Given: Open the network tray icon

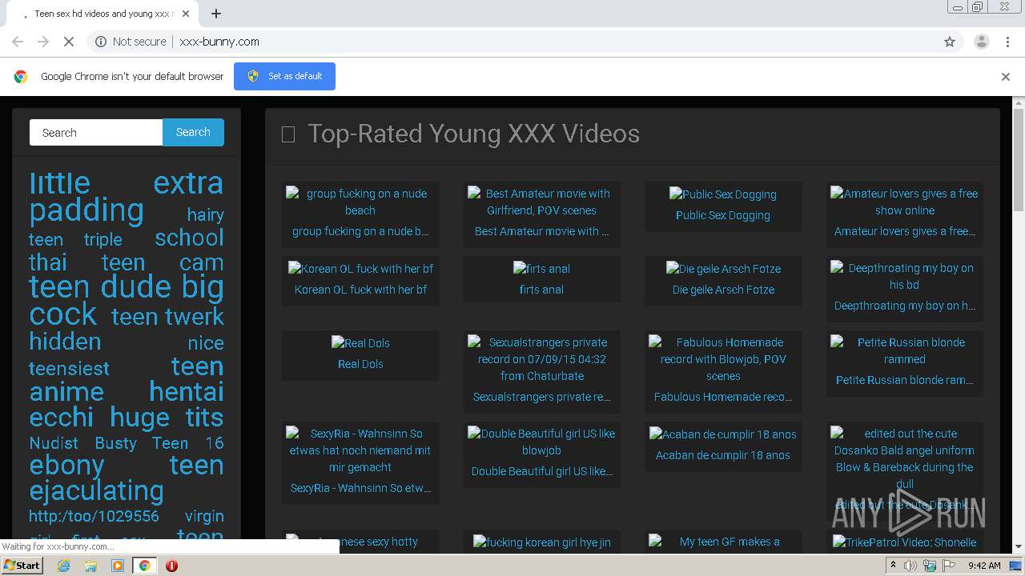Looking at the screenshot, I should click(x=930, y=566).
